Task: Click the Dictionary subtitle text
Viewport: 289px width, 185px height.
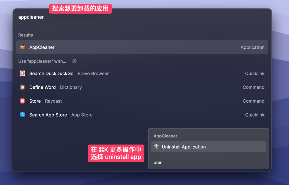Action: coord(71,87)
